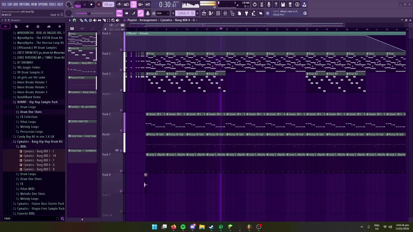Open the browser starred favorites tab
Viewport: 413px width, 232px height.
click(59, 26)
